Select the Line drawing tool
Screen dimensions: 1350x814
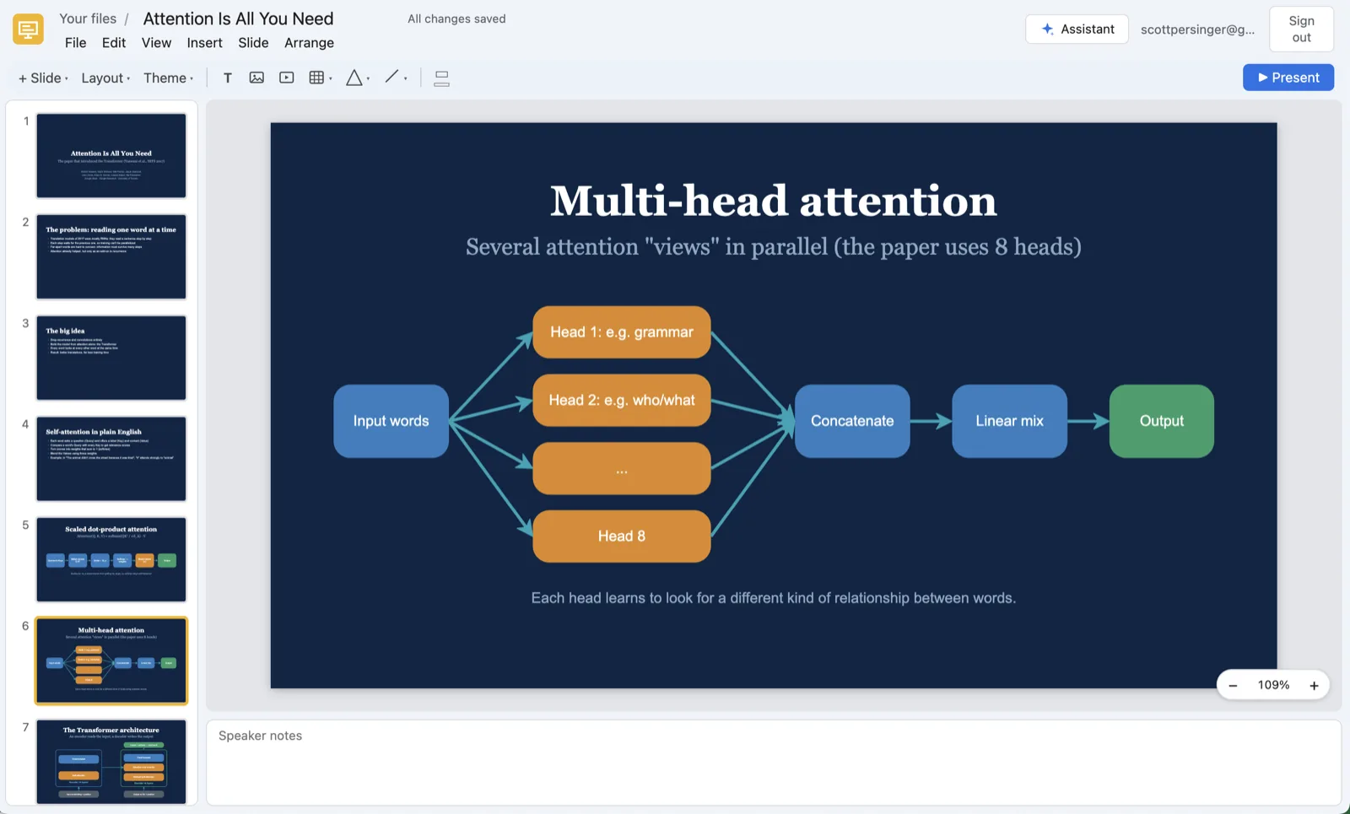[x=391, y=77]
